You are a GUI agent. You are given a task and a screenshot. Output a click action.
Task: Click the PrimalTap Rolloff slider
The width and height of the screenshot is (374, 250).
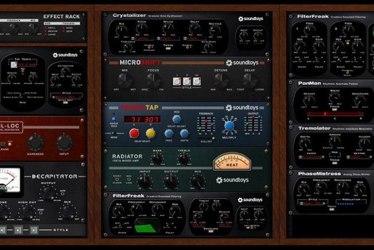pos(206,138)
